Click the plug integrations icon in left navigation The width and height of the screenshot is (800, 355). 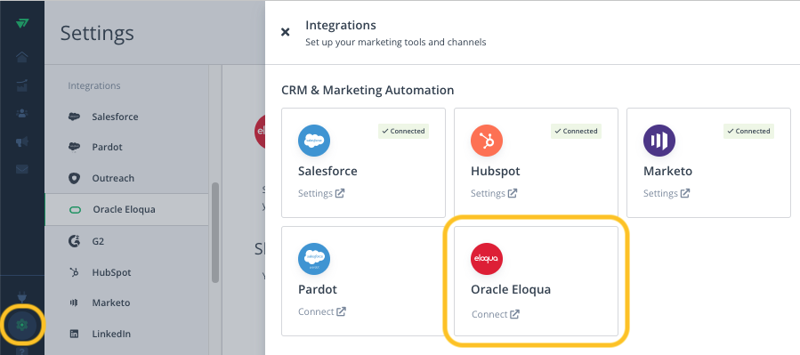point(22,297)
